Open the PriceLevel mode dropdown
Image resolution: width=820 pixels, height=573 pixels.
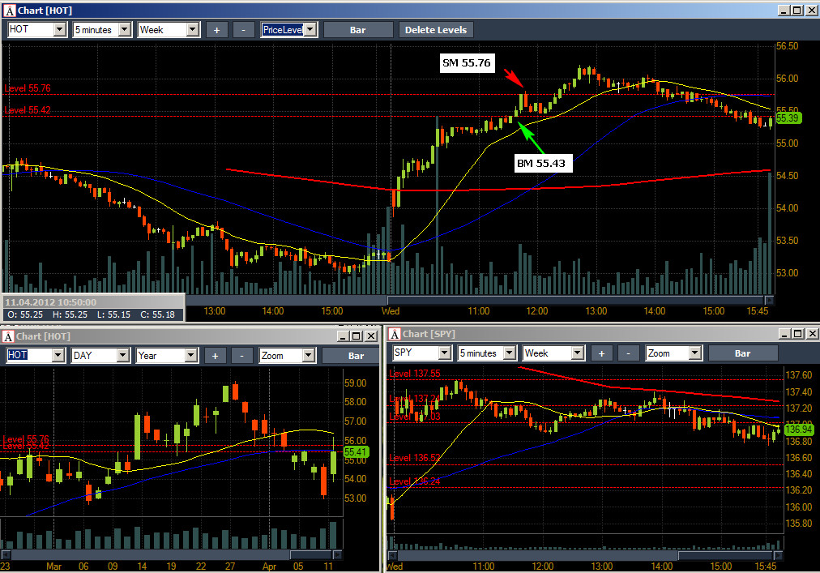310,30
